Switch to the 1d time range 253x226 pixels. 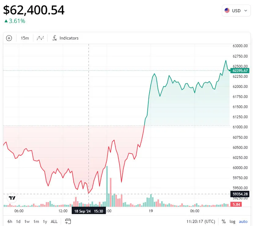click(18, 221)
